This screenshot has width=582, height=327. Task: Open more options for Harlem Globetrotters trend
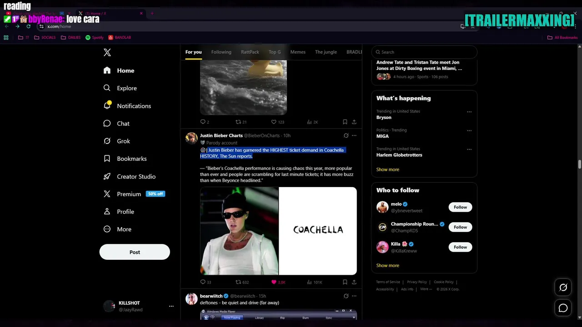click(469, 149)
